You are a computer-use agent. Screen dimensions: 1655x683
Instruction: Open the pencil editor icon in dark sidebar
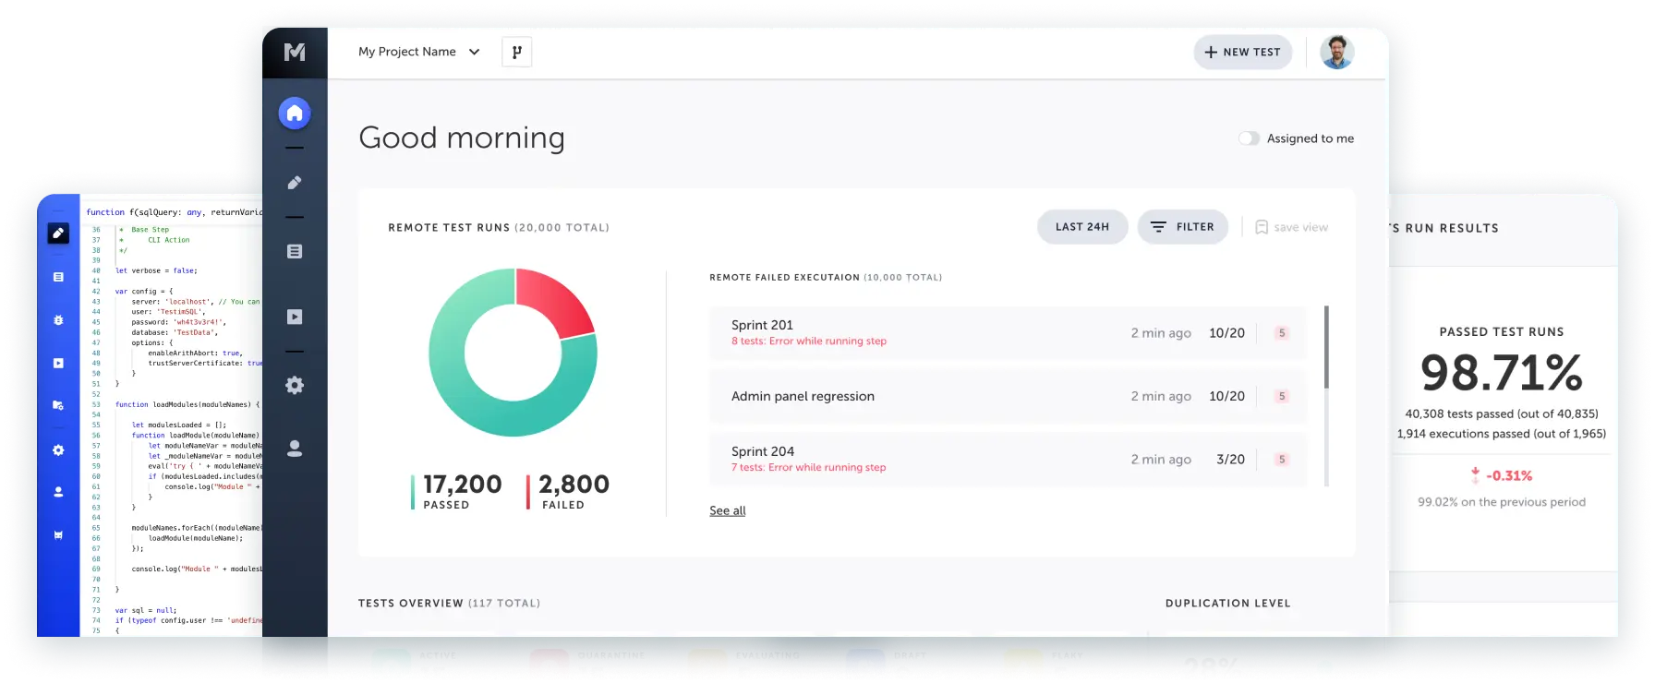coord(295,183)
